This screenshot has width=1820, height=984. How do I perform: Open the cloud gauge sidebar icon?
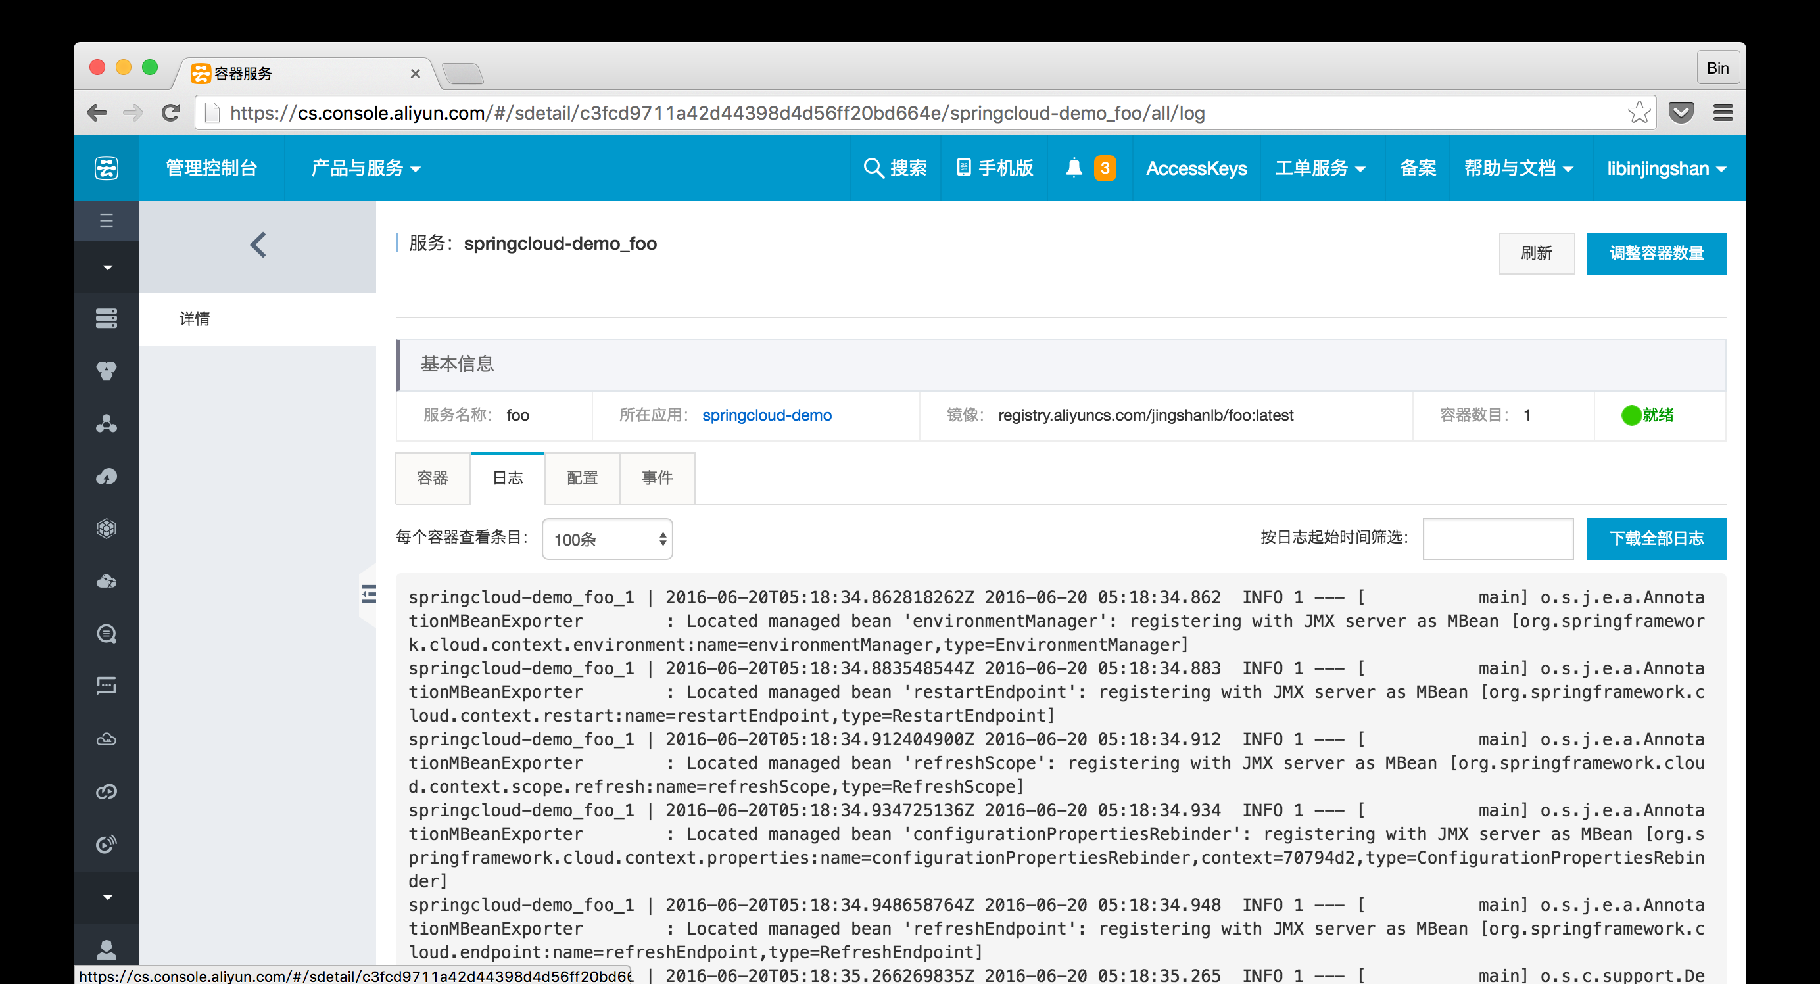(x=106, y=476)
